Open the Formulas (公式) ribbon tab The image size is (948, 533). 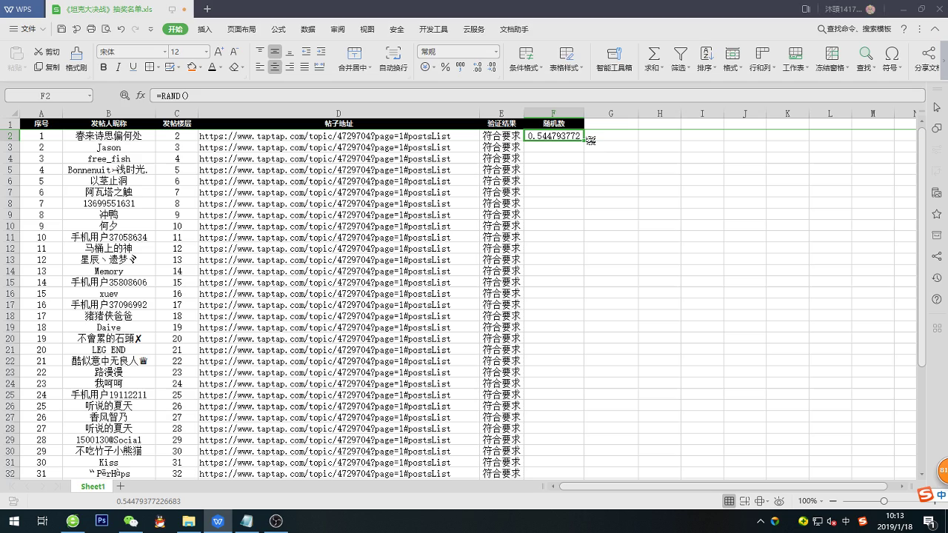coord(278,30)
